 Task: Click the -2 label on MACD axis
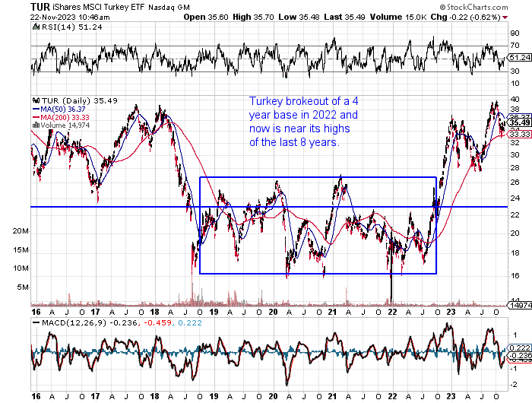[x=514, y=385]
